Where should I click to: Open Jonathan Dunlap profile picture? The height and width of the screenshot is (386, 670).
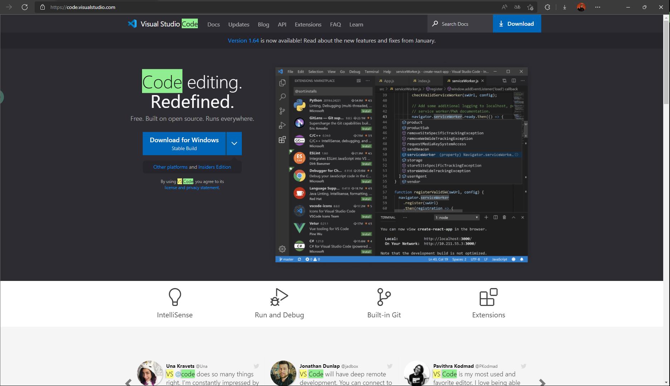[x=283, y=373]
